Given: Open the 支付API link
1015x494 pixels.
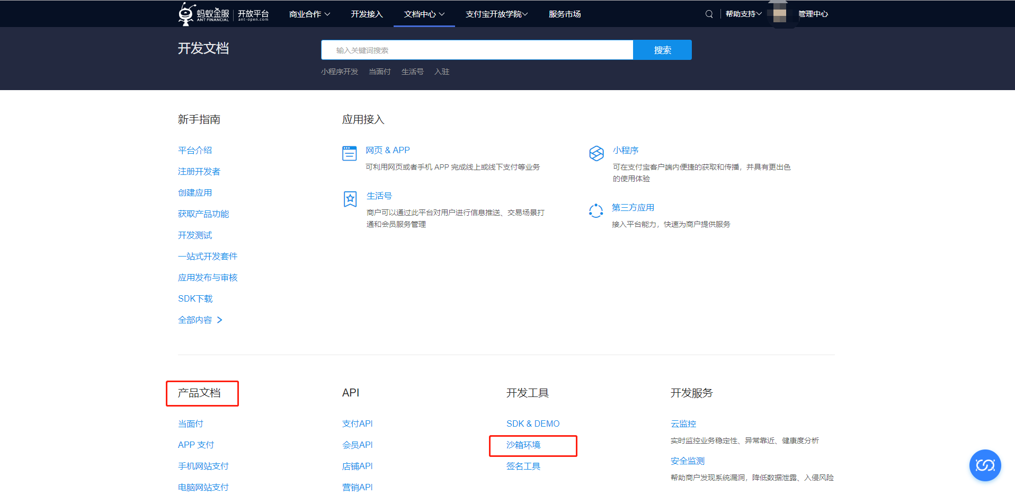Looking at the screenshot, I should pyautogui.click(x=358, y=424).
